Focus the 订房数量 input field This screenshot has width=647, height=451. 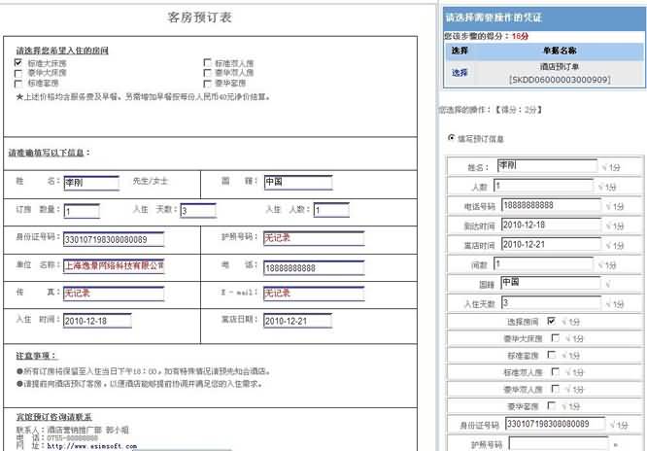coord(82,210)
